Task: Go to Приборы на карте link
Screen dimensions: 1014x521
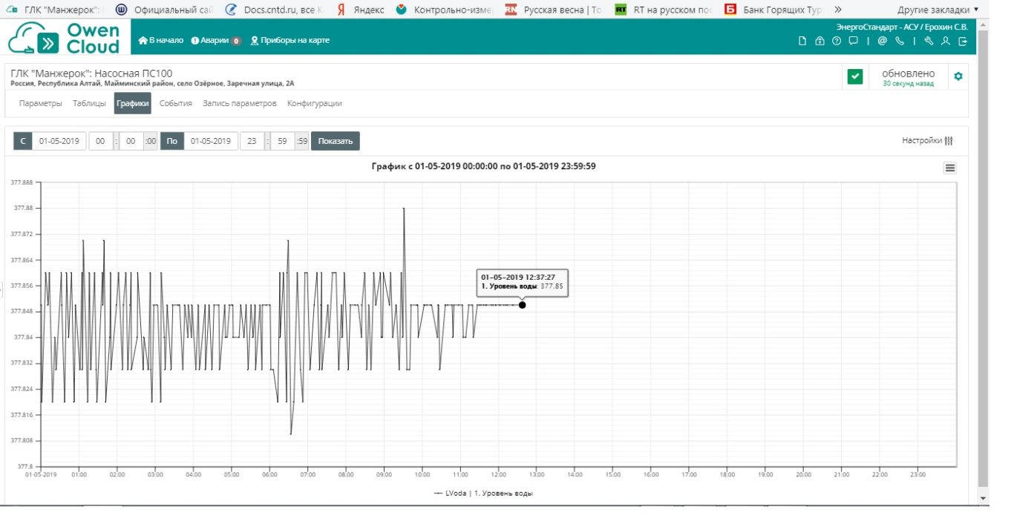Action: (290, 41)
